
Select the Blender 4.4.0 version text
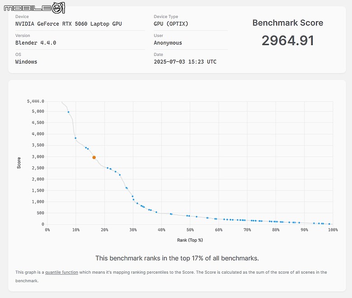point(36,43)
